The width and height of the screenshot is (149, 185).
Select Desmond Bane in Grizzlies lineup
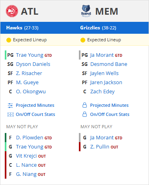[109, 64]
